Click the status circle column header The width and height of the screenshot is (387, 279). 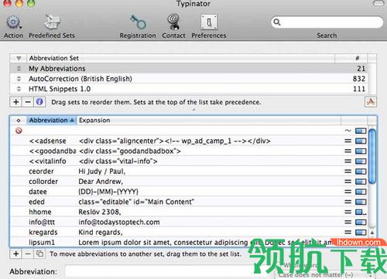[x=19, y=121]
